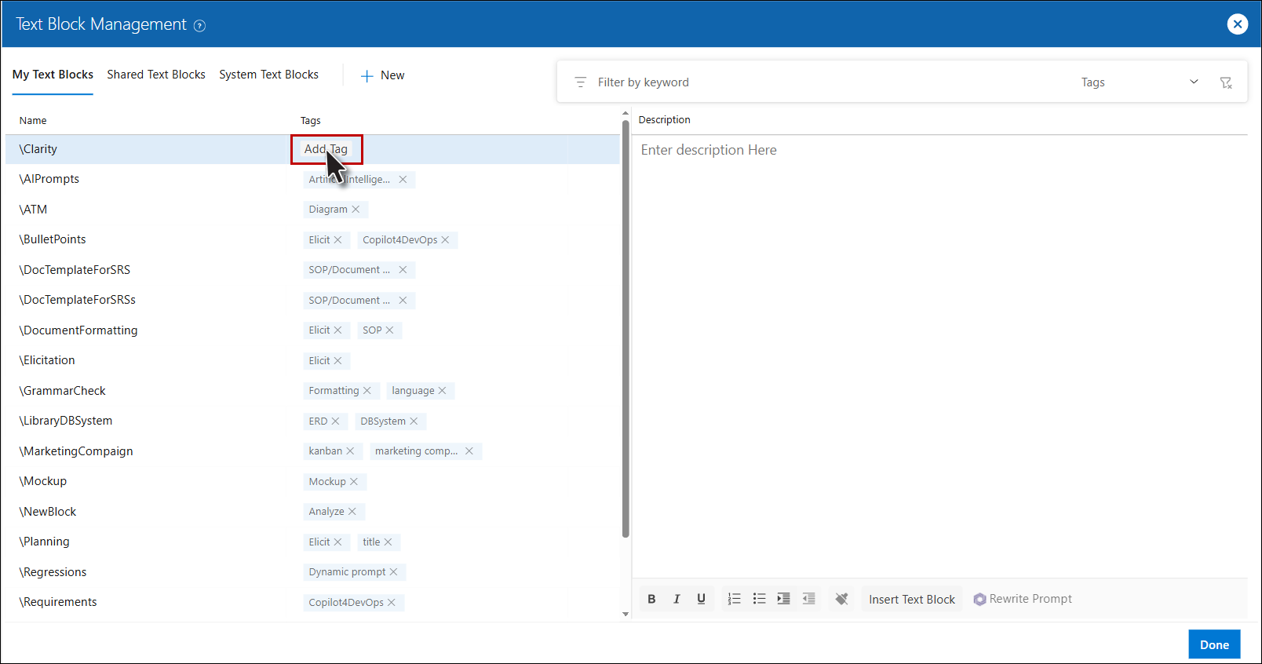Click the Name column header
This screenshot has height=664, width=1262.
coord(33,120)
